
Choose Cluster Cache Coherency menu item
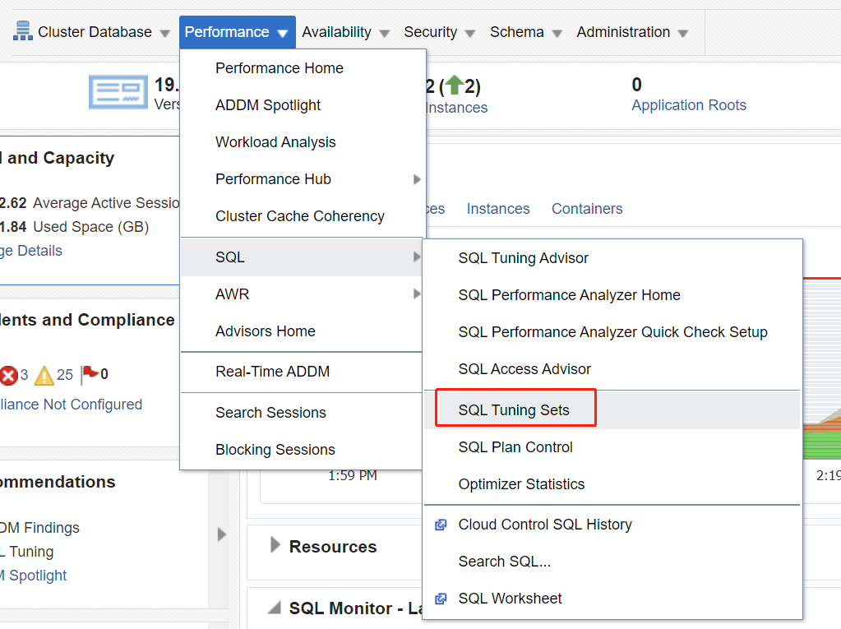pos(303,216)
